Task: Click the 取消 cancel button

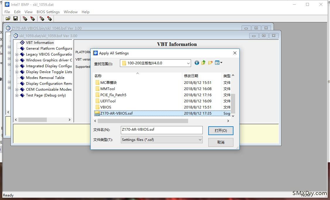Action: (221, 142)
